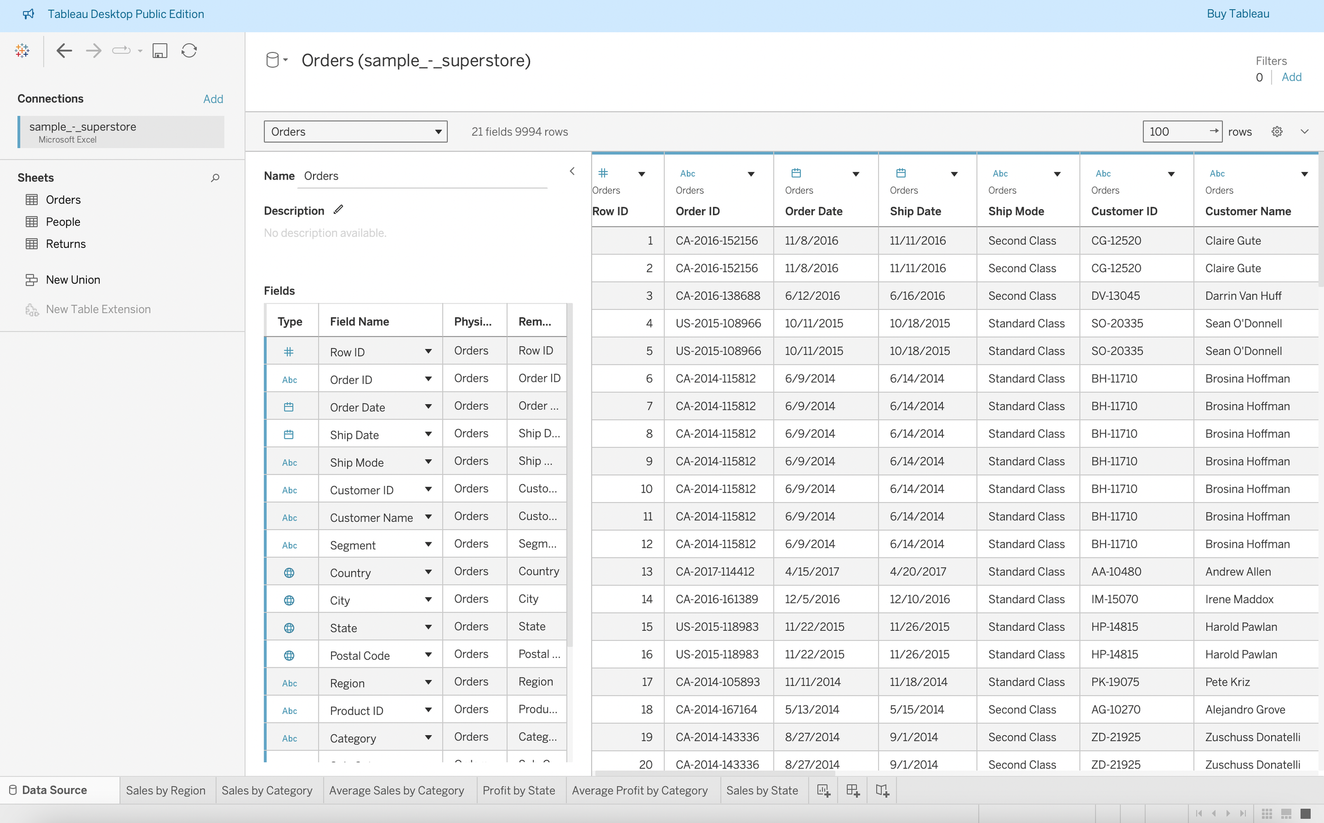1324x823 pixels.
Task: Edit description with the pencil icon
Action: (x=338, y=210)
